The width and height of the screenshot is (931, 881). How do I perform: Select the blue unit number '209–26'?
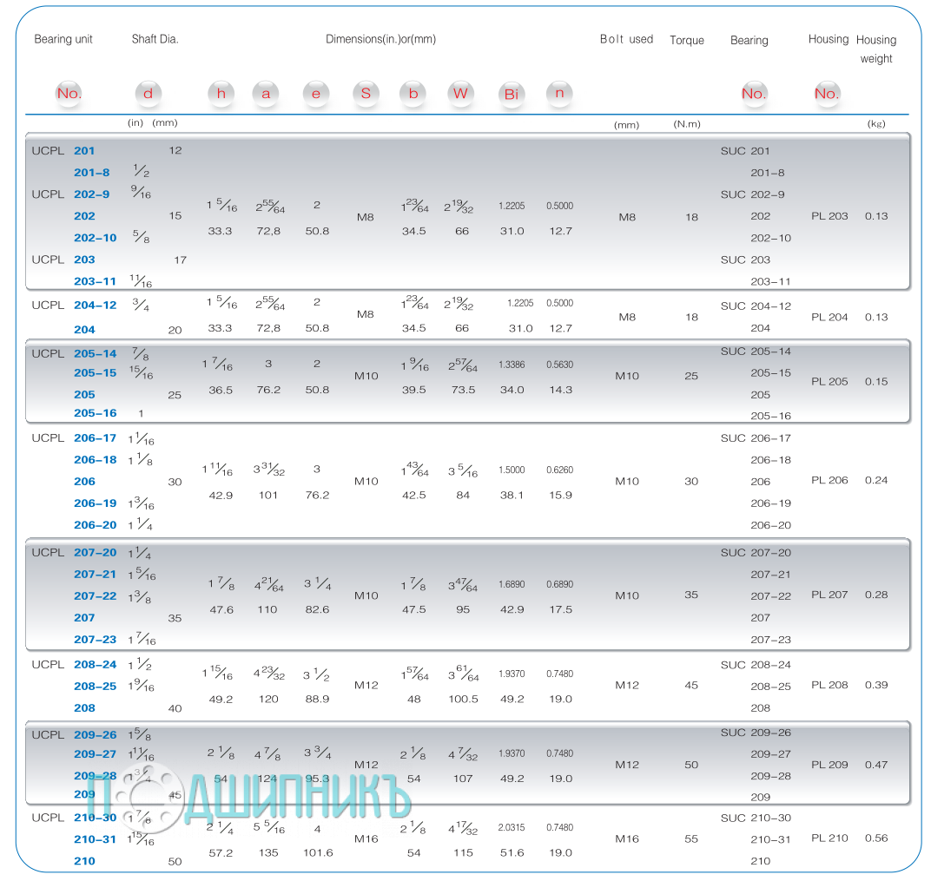96,734
